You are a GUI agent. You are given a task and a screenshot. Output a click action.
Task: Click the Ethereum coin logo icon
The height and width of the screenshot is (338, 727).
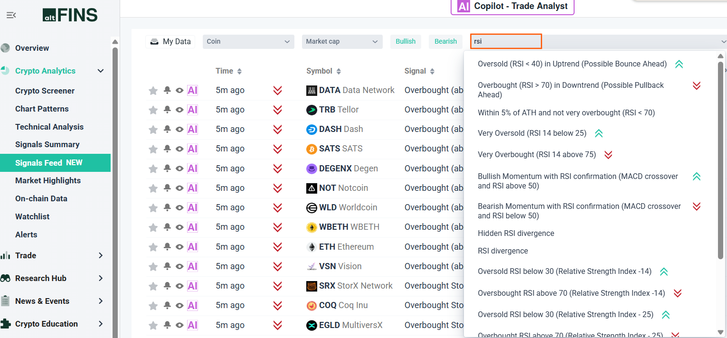point(312,247)
